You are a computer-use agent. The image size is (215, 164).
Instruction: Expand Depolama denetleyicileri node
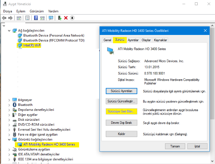(9, 110)
